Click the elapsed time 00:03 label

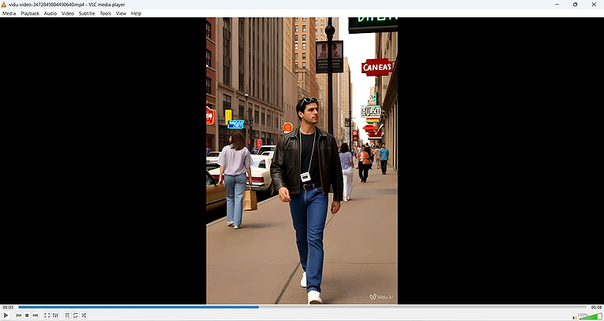(8, 307)
